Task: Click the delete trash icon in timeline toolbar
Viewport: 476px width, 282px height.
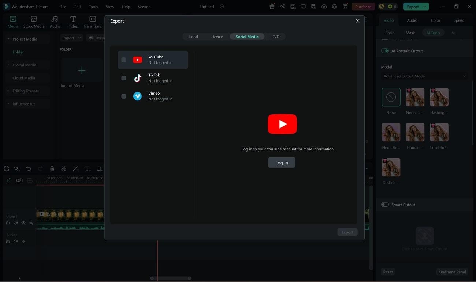Action: 52,168
